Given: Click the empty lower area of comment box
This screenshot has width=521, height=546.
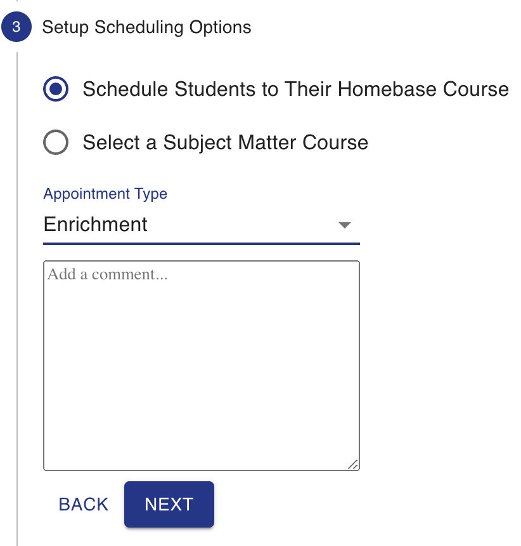Looking at the screenshot, I should (202, 401).
